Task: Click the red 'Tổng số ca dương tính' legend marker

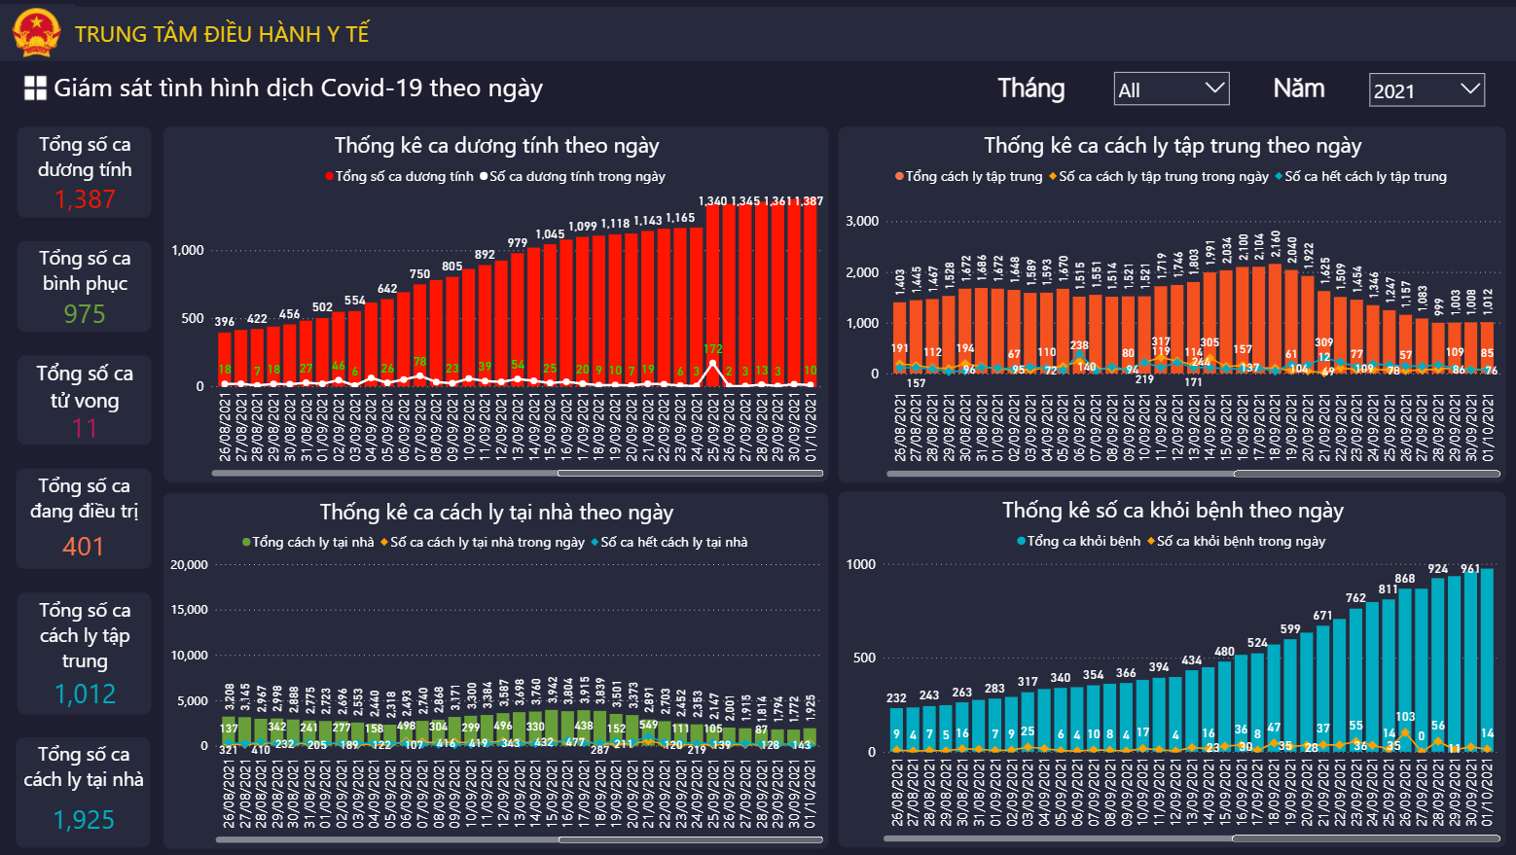Action: point(330,177)
